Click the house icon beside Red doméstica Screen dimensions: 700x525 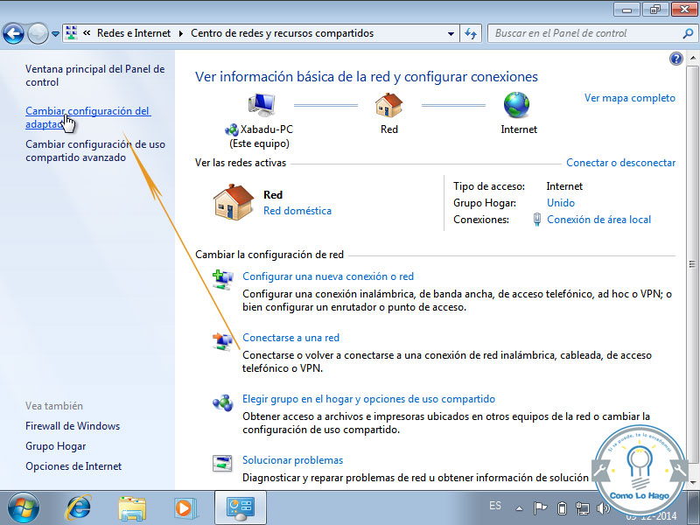234,201
